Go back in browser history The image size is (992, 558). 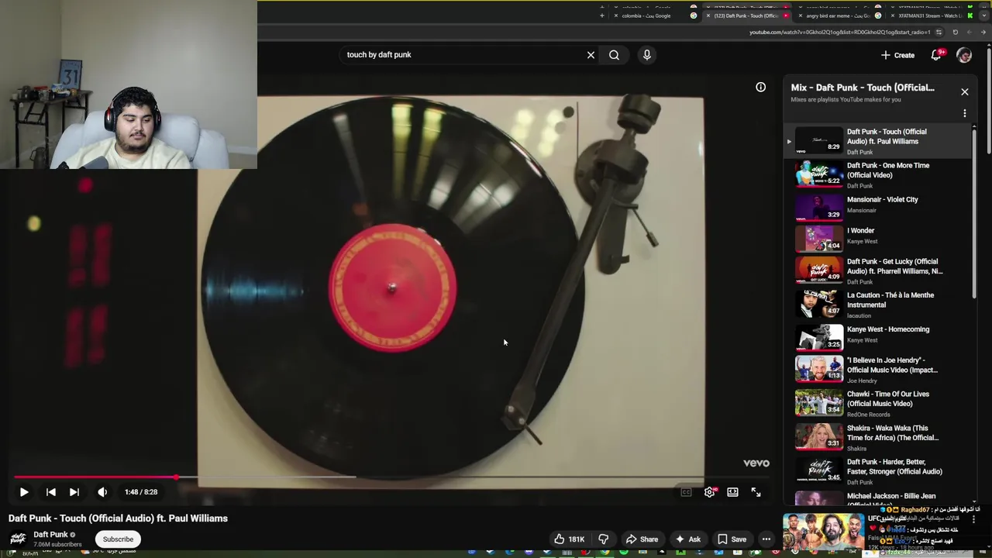tap(983, 33)
